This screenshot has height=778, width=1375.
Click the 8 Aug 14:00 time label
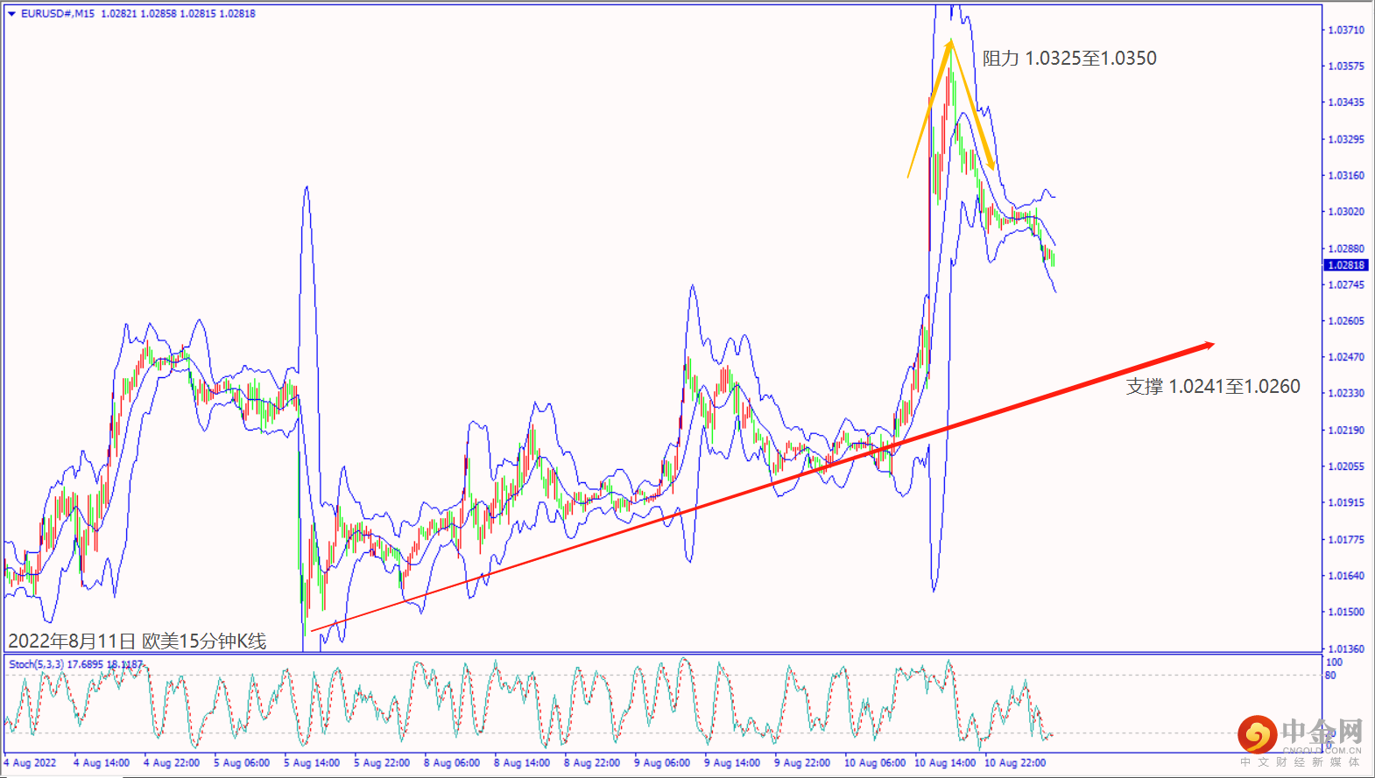click(522, 763)
